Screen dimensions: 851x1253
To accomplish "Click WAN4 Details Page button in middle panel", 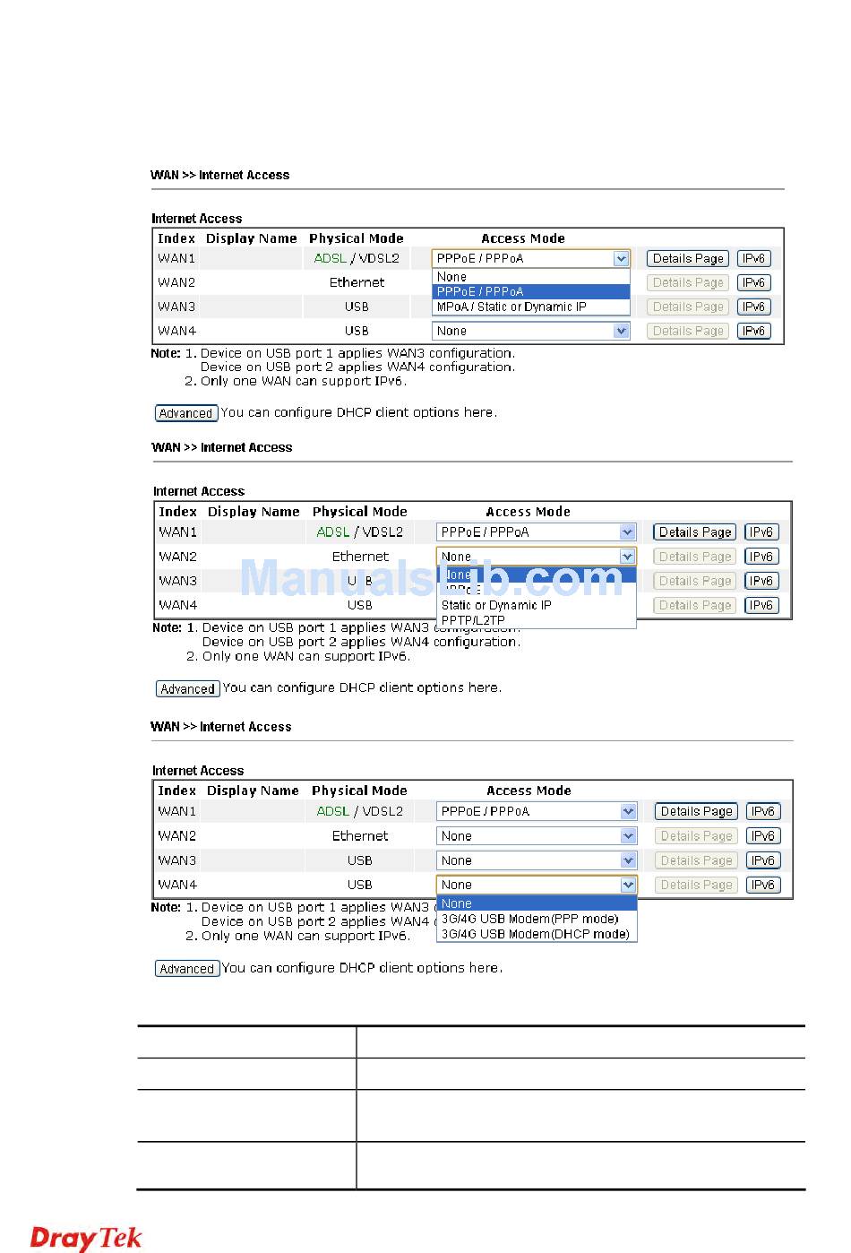I will [695, 605].
